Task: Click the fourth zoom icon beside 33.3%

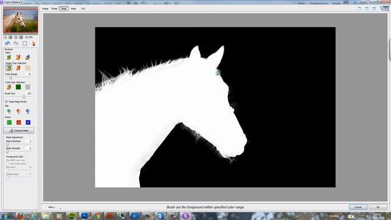Action: [21, 37]
